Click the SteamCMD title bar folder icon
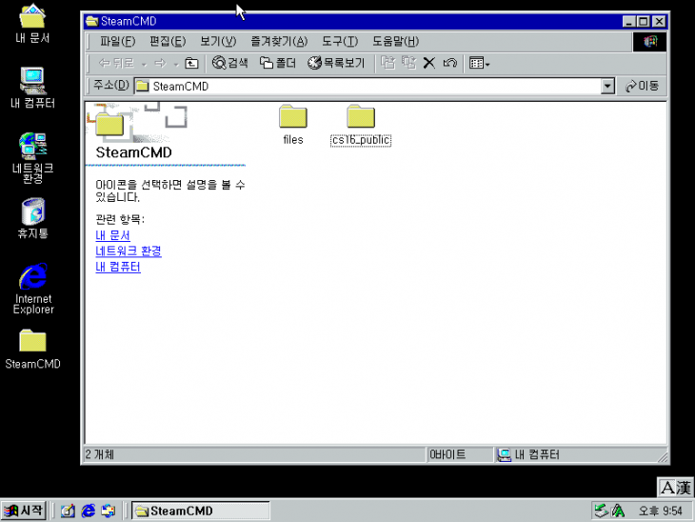 91,21
